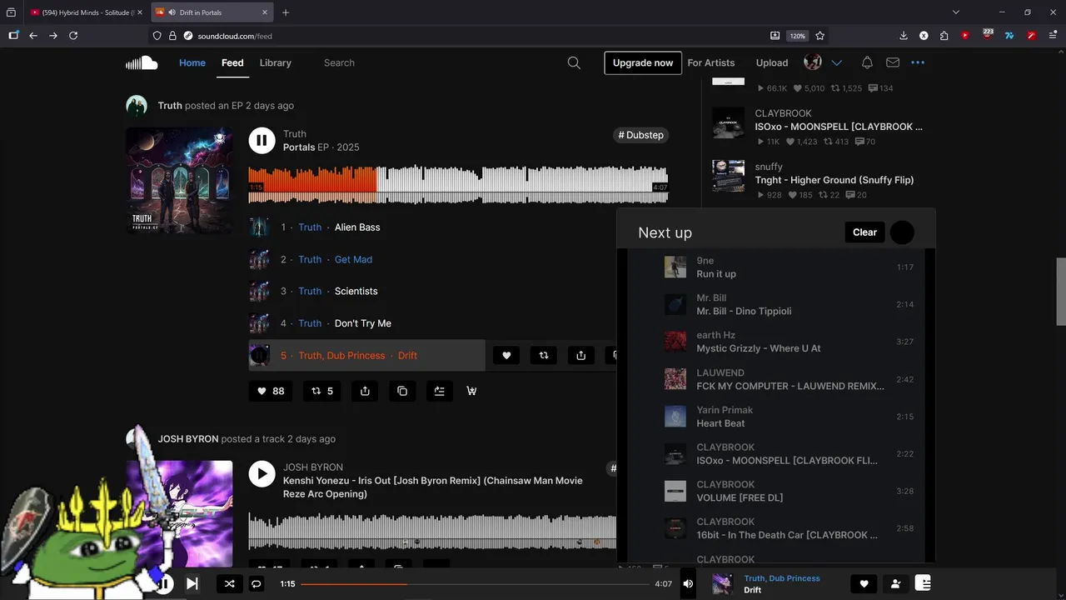Click the browser reload button
Viewport: 1066px width, 600px height.
point(73,36)
